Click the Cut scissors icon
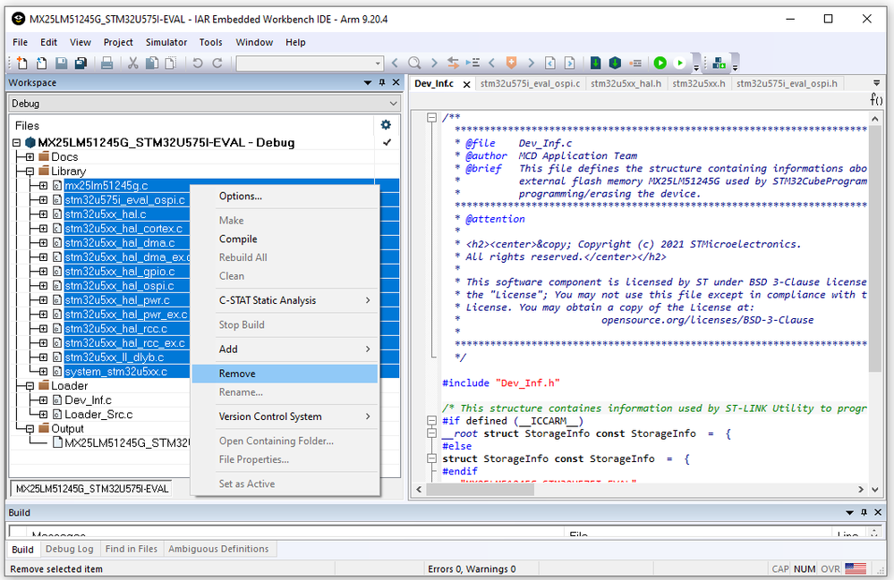Viewport: 894px width, 580px height. 132,63
